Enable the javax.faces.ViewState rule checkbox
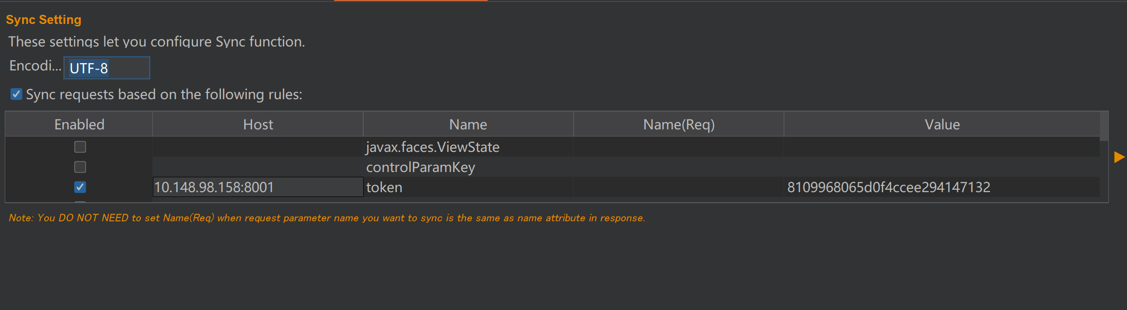The image size is (1127, 310). (x=80, y=147)
